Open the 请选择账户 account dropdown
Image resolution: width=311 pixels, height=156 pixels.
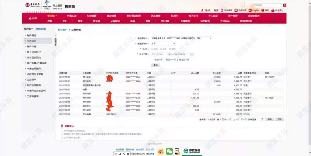(x=181, y=38)
